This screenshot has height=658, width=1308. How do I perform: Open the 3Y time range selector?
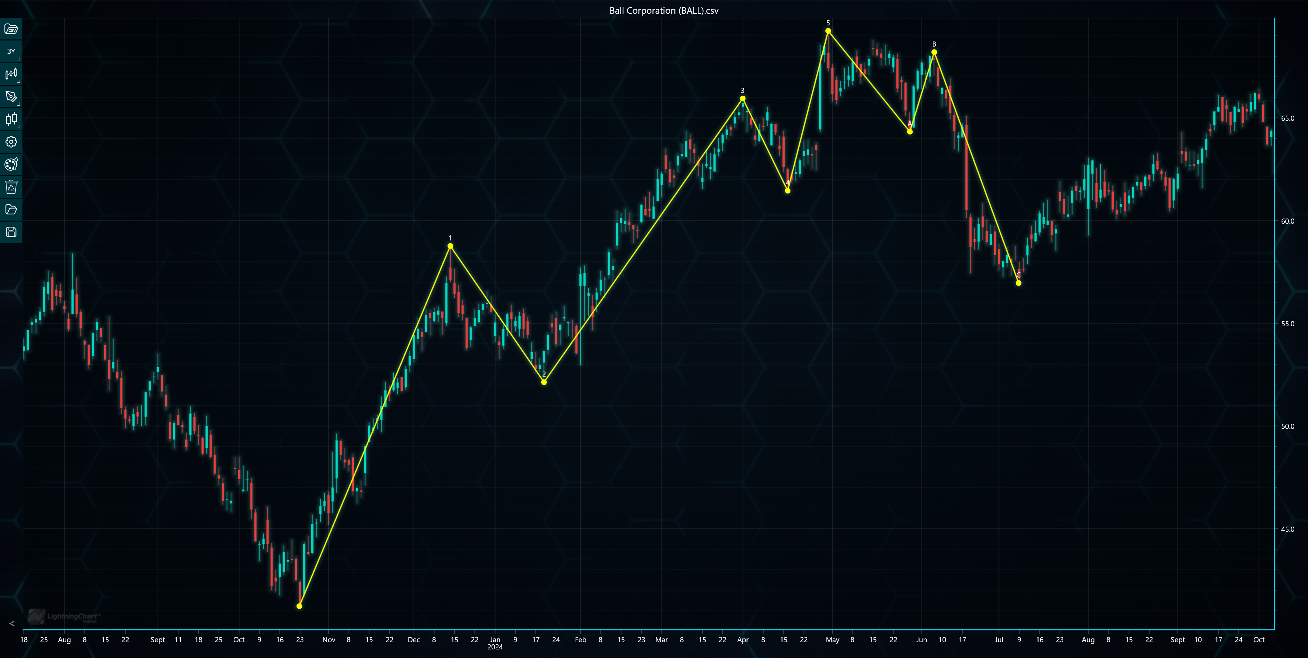tap(11, 51)
